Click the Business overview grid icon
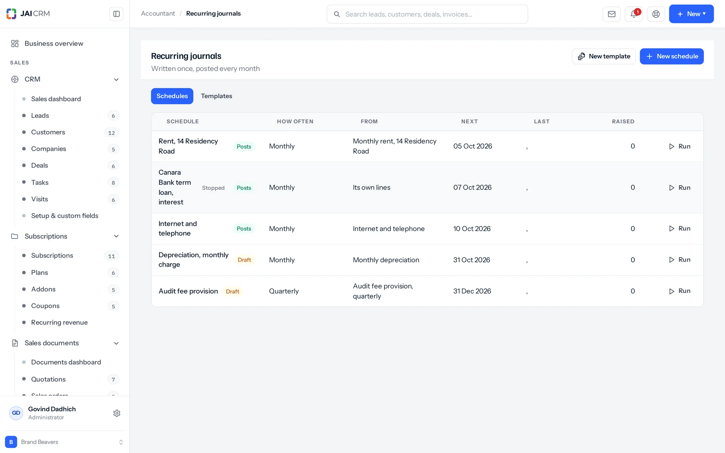 15,43
